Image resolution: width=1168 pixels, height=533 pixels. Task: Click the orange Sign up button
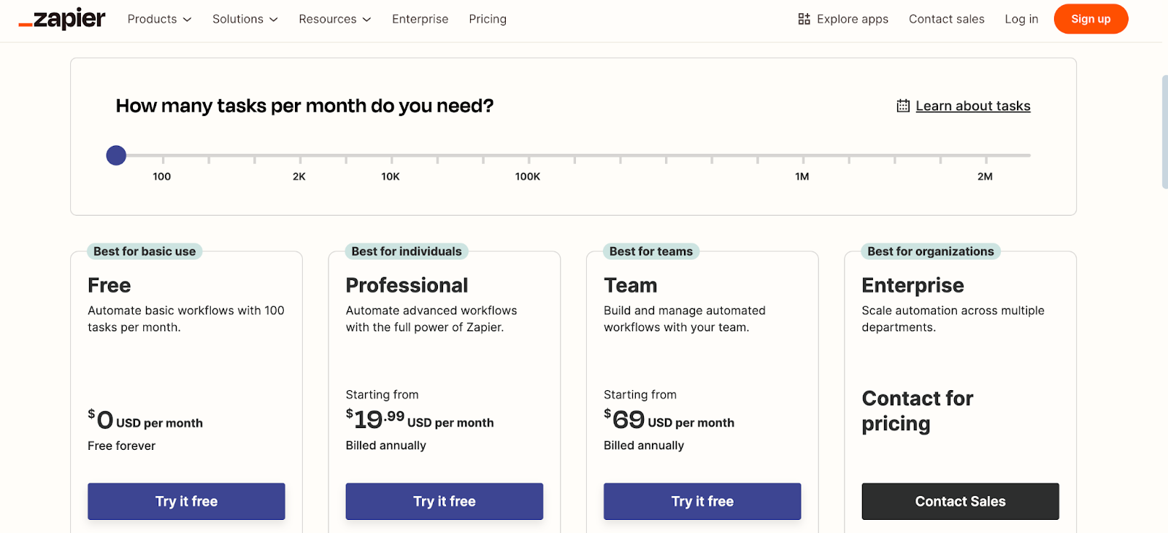pyautogui.click(x=1091, y=19)
